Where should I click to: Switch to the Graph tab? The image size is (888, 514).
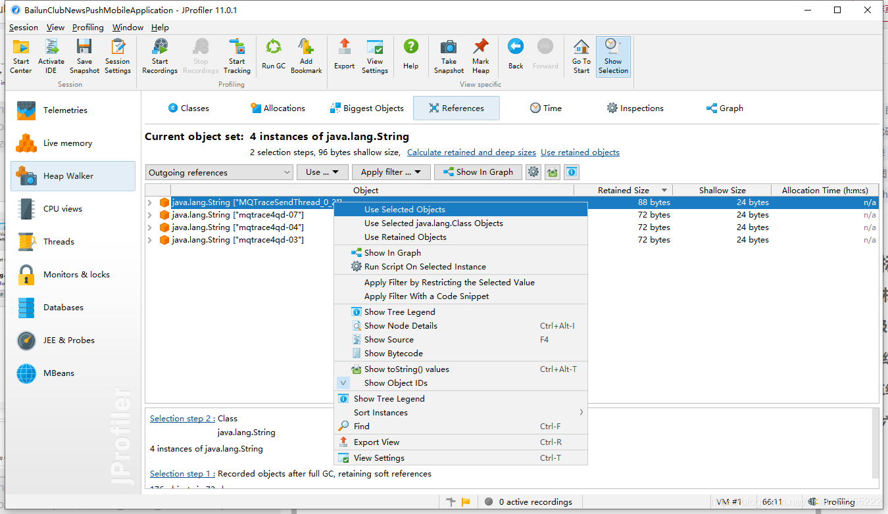[724, 108]
